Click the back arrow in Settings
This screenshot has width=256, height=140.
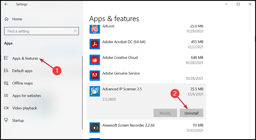click(6, 4)
